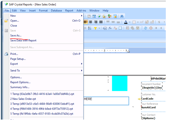Toggle Justified alignment
Screen dimensions: 186x122
[x=101, y=22]
